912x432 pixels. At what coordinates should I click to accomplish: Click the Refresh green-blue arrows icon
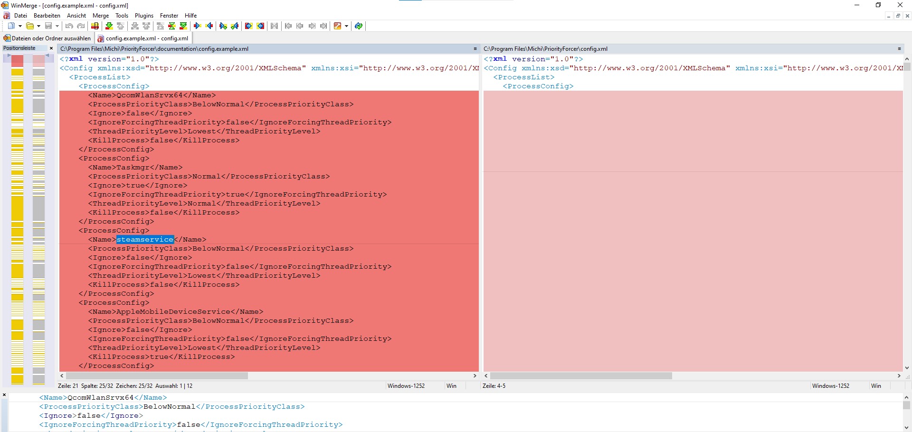[x=359, y=26]
